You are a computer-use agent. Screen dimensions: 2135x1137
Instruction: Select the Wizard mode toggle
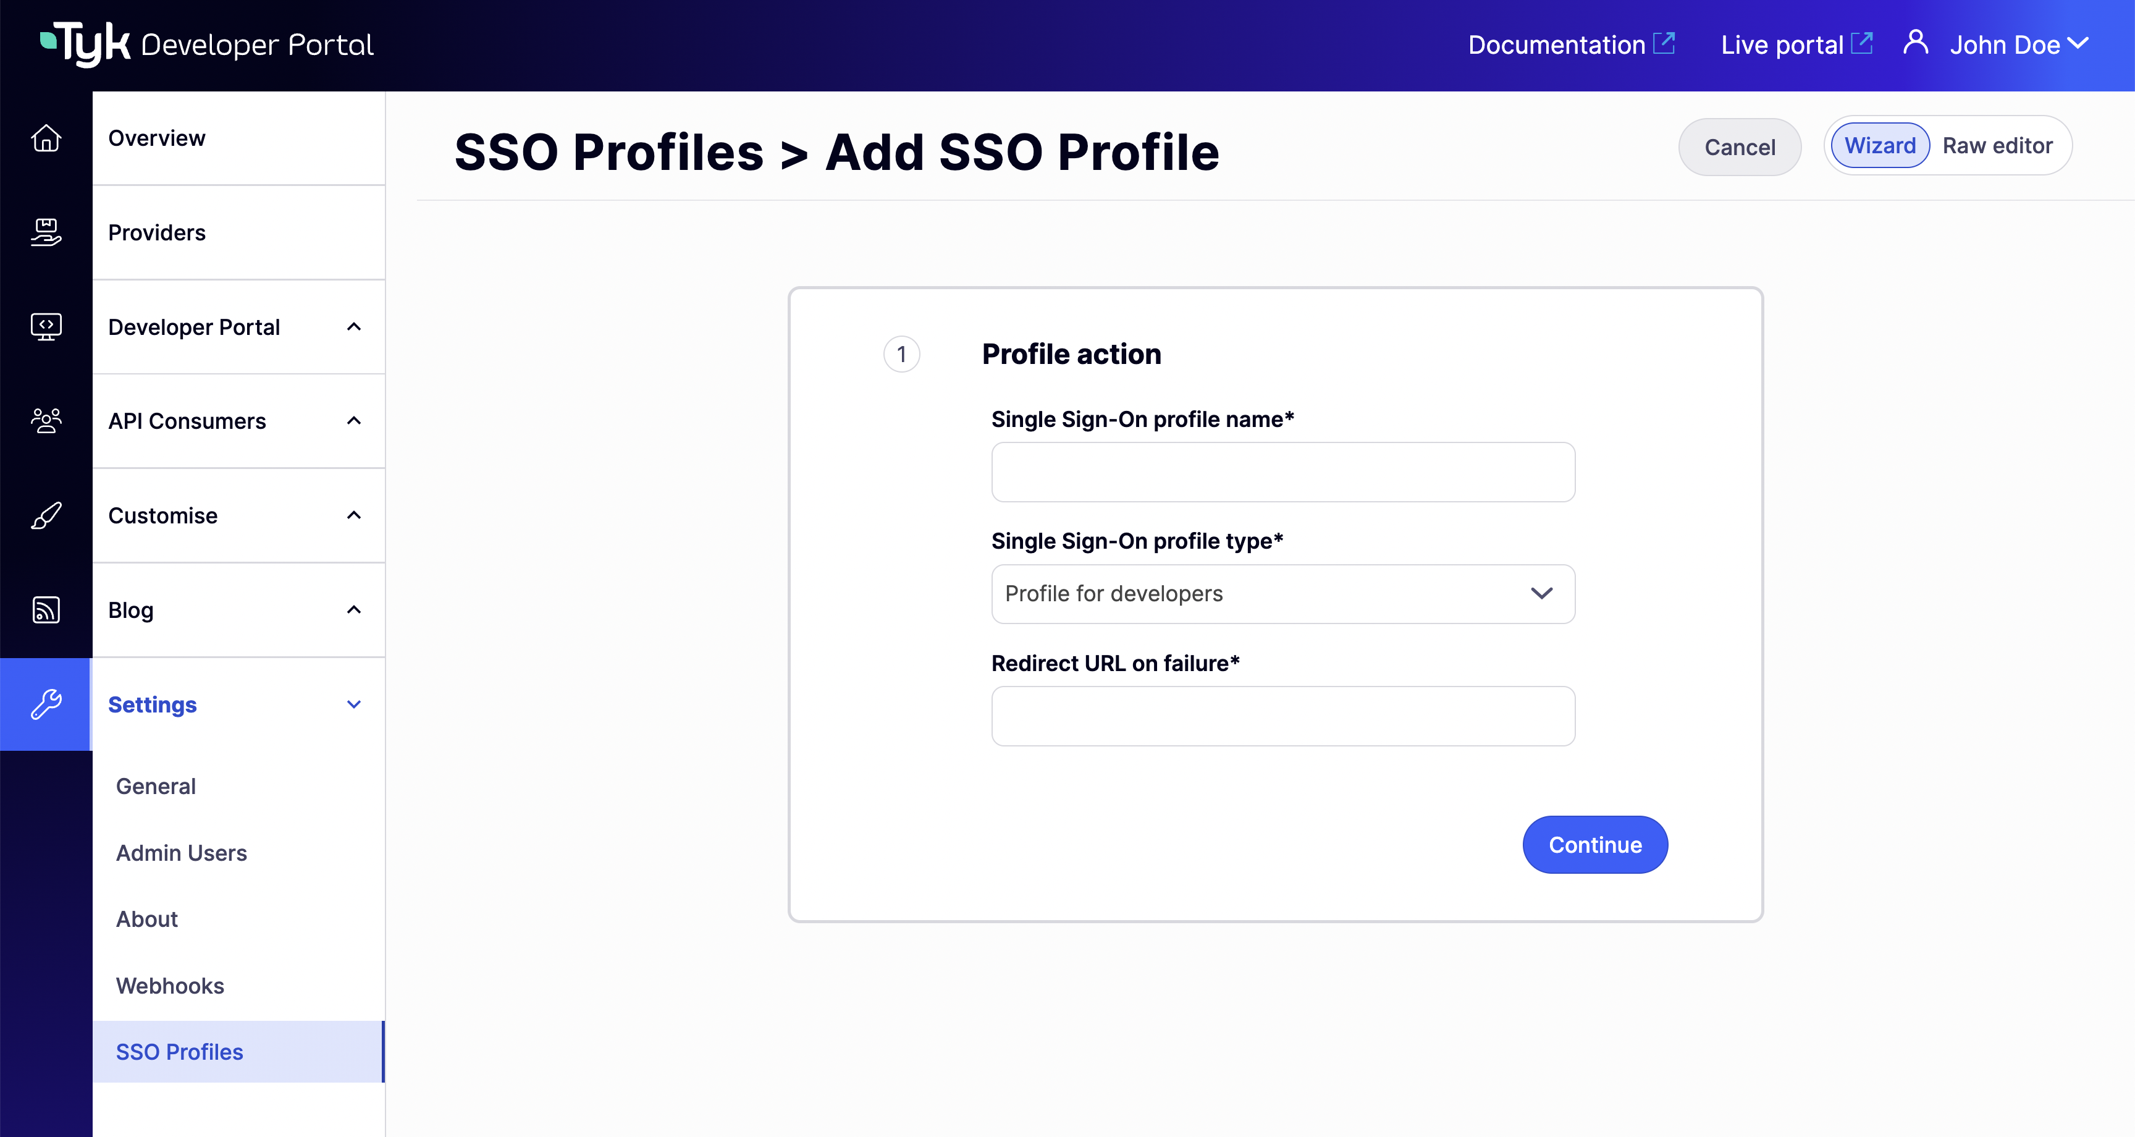[1879, 145]
